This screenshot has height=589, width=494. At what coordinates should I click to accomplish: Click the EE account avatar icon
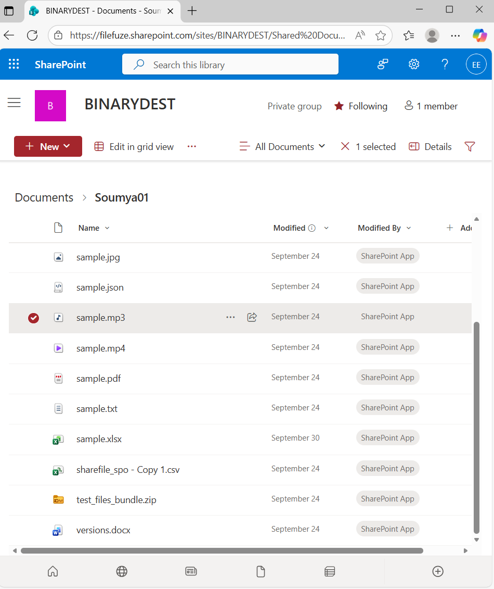[x=476, y=64]
